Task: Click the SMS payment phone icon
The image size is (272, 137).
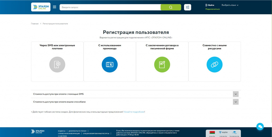Action: coord(57,65)
